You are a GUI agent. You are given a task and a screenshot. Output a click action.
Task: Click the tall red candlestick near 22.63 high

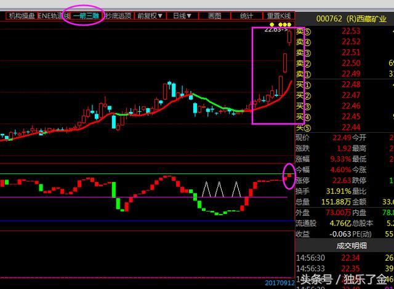click(285, 62)
